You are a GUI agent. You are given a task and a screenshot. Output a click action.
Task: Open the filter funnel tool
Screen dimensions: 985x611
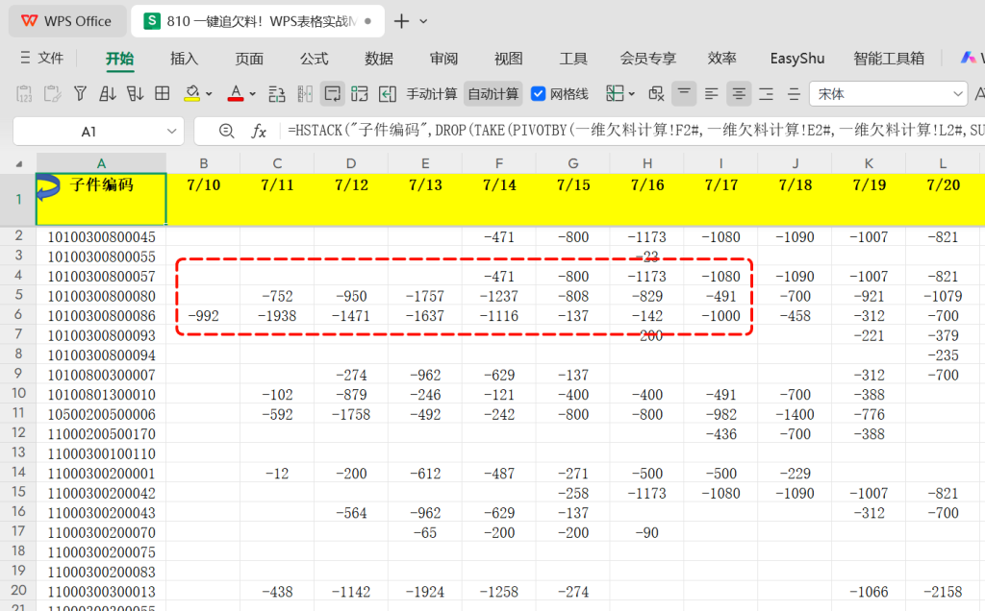pos(80,94)
